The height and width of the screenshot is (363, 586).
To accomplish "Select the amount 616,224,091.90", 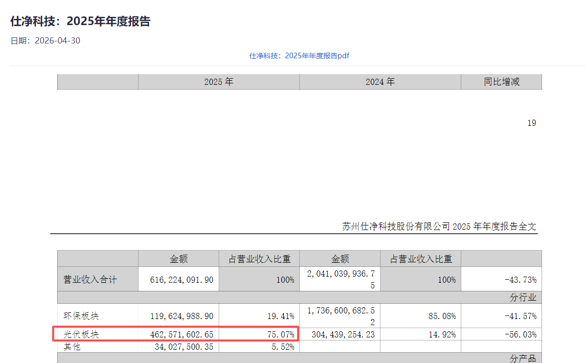I will click(182, 280).
